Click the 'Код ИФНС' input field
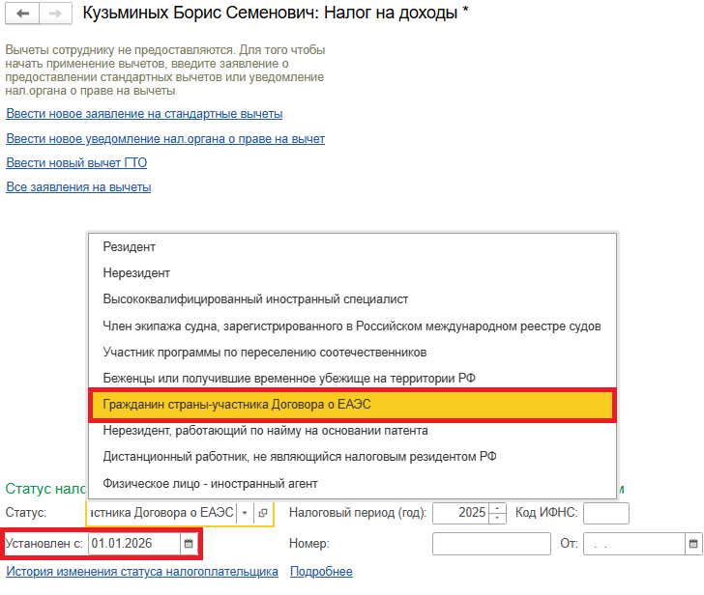This screenshot has height=595, width=704. pos(606,513)
